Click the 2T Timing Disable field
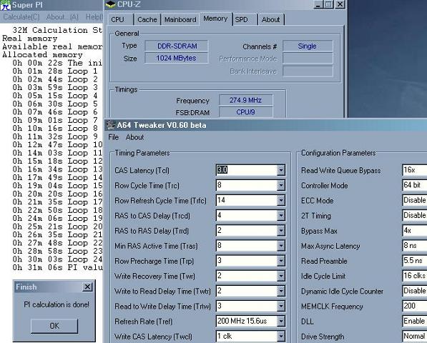 click(414, 216)
